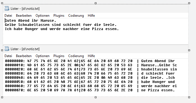
Task: Open Codierung menu in lower hex window
Action: click(76, 56)
